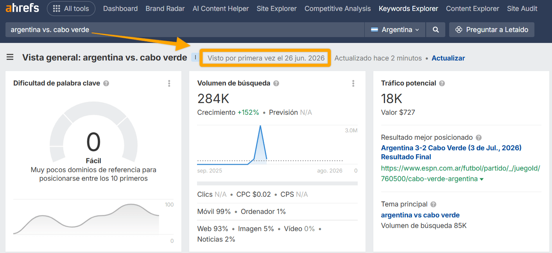Open Competitive Analysis
Image resolution: width=552 pixels, height=253 pixels.
tap(337, 9)
